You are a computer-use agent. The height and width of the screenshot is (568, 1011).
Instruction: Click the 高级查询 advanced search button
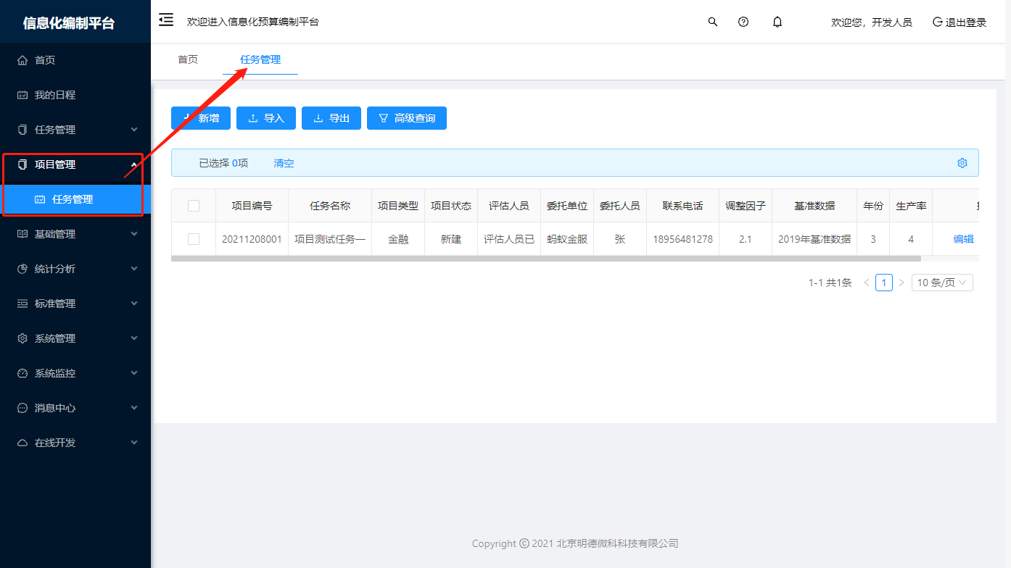click(407, 118)
